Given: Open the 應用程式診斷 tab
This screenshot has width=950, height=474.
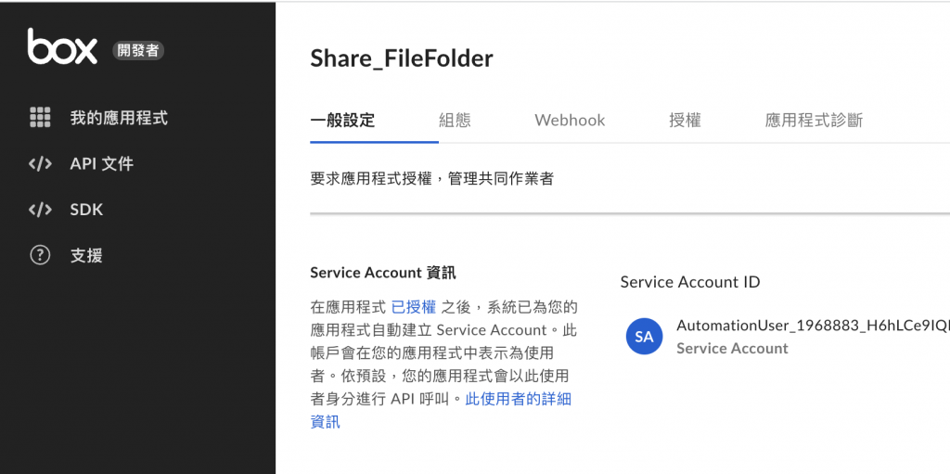Looking at the screenshot, I should (x=814, y=120).
